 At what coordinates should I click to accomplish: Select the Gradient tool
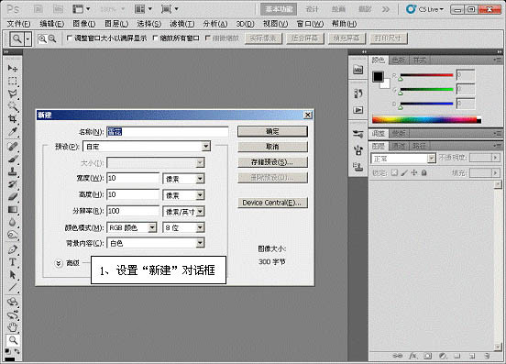click(13, 209)
